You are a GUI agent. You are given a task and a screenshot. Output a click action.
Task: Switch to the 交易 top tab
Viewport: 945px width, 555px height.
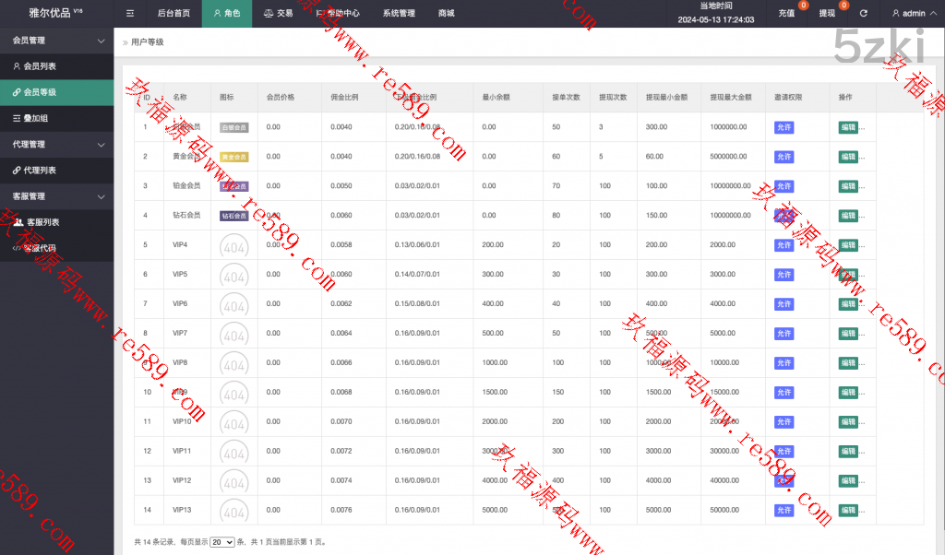pos(277,14)
